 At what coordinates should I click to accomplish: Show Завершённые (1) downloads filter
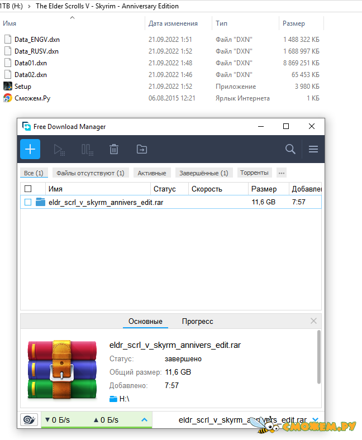click(x=204, y=173)
